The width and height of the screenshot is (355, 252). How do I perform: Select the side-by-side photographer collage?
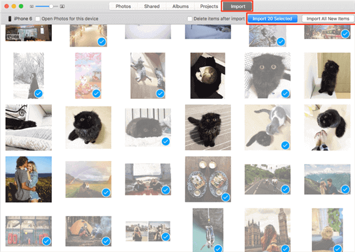(148, 231)
